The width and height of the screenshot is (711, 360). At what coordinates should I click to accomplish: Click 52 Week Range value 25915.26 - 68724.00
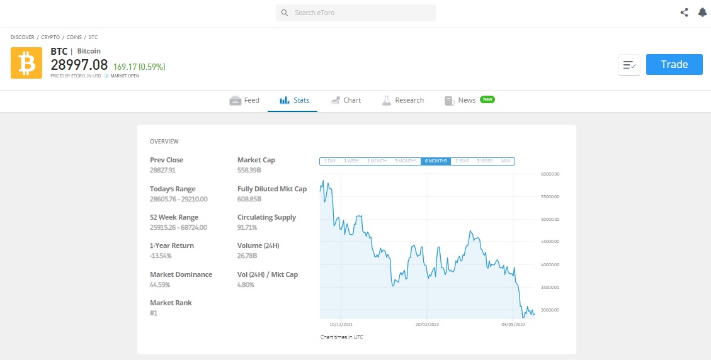pyautogui.click(x=178, y=228)
